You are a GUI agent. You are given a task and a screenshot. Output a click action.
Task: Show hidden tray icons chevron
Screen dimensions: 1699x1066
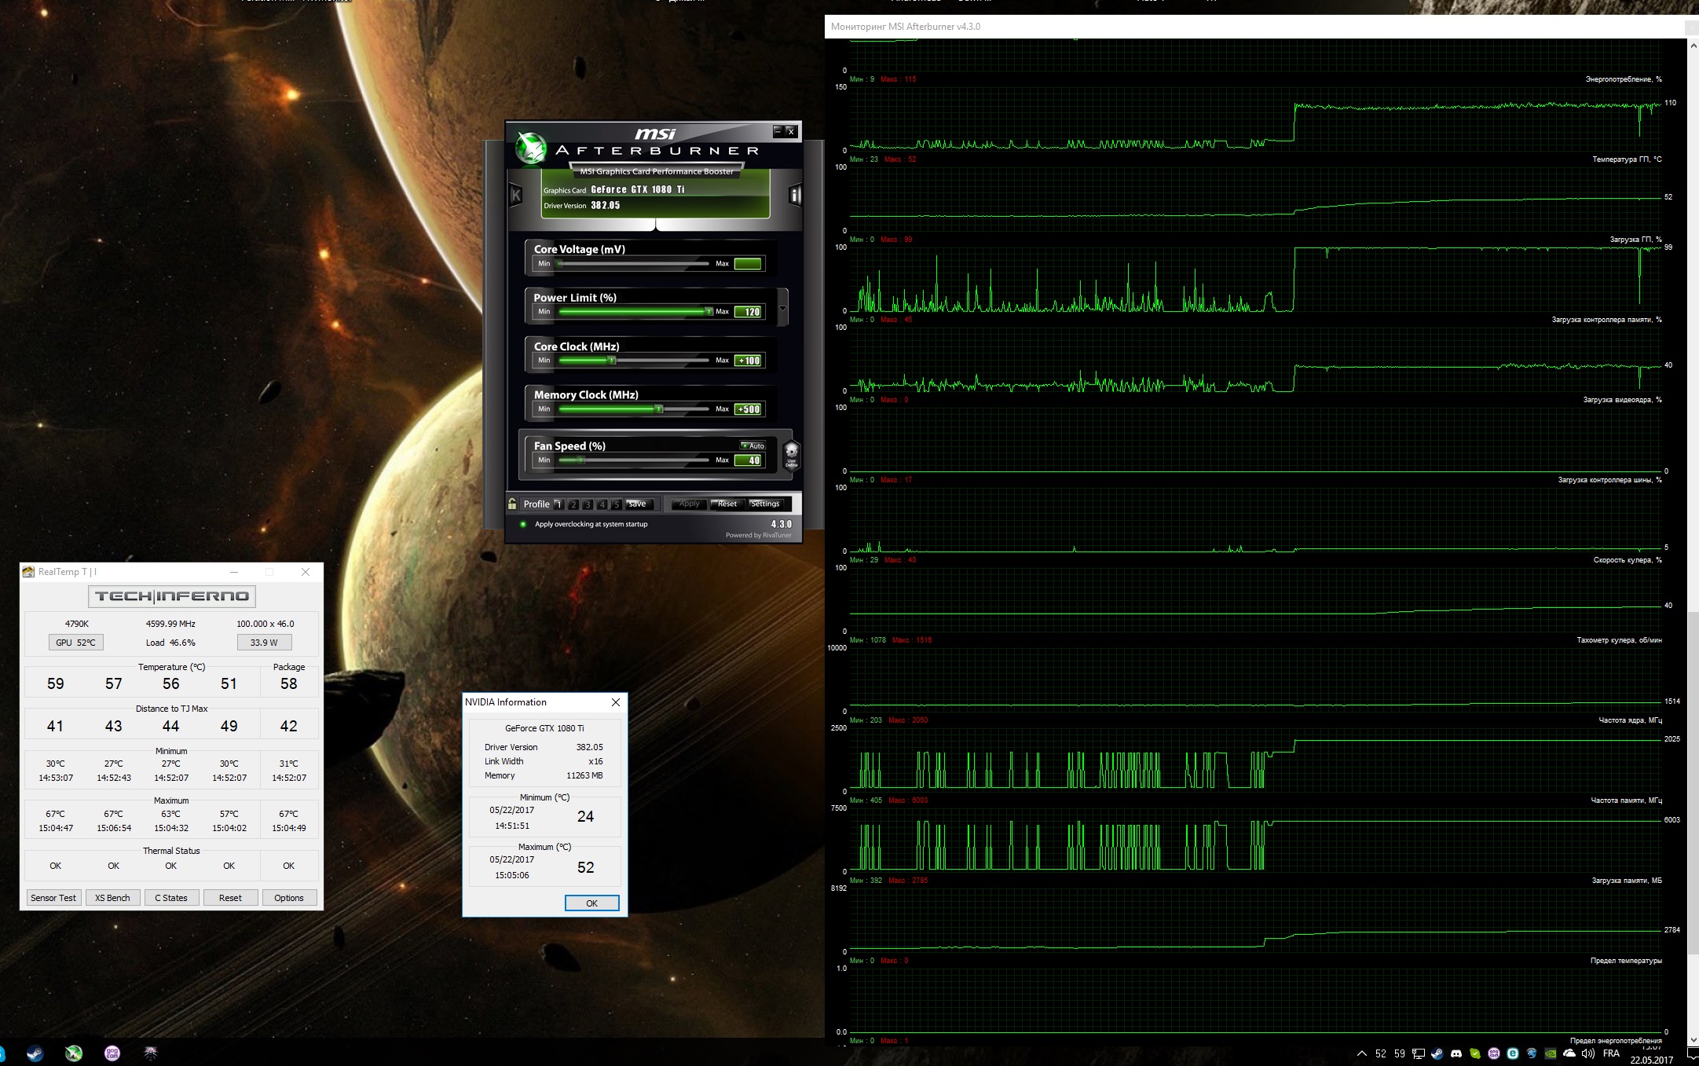[1361, 1053]
